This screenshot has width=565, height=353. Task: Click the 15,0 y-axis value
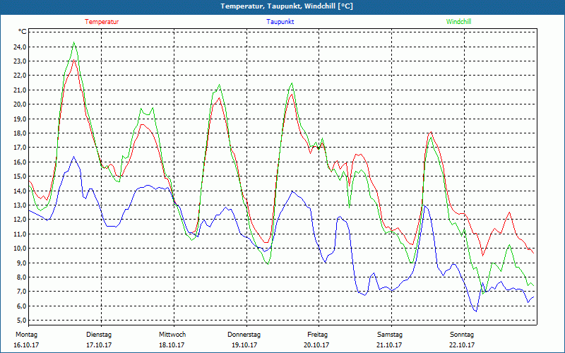[x=20, y=176]
